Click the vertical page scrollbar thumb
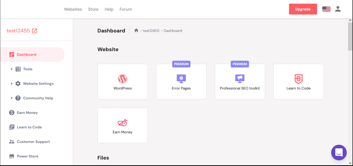353x166 pixels. click(350, 36)
